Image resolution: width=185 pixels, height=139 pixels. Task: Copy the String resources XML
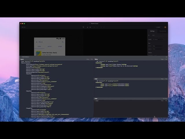[162, 59]
